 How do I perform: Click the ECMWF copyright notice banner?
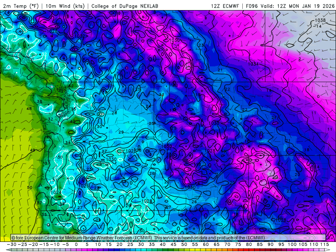[x=168, y=238]
